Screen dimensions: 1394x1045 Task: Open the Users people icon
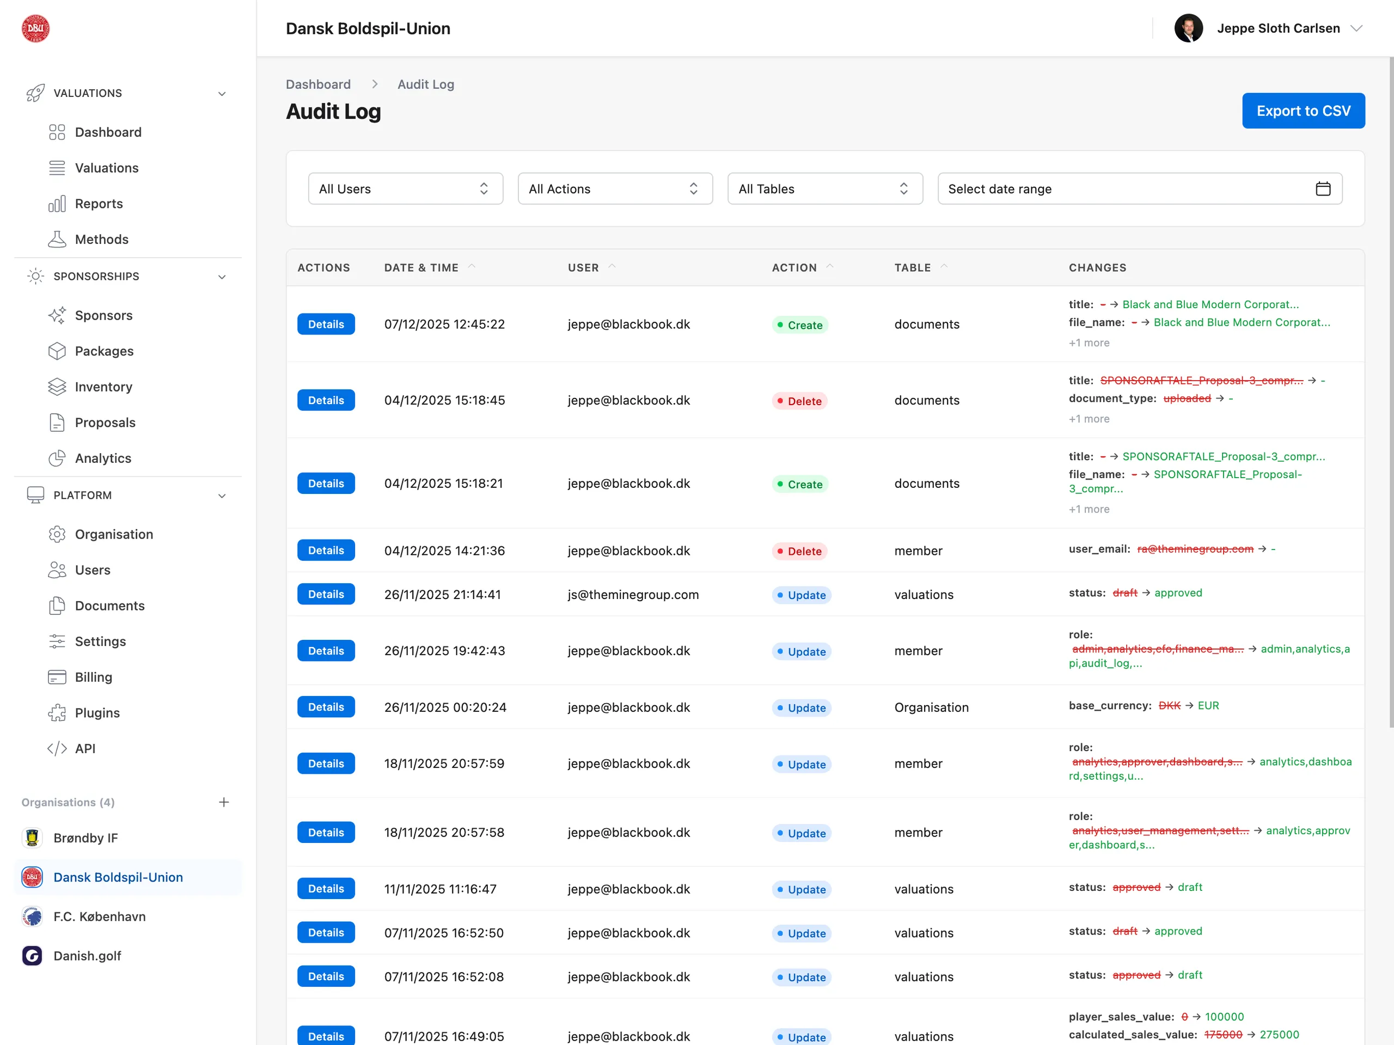(57, 570)
